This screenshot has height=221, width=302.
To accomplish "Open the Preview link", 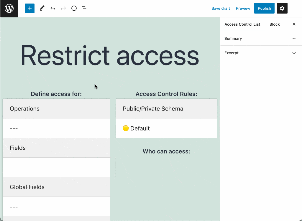I will click(x=243, y=9).
